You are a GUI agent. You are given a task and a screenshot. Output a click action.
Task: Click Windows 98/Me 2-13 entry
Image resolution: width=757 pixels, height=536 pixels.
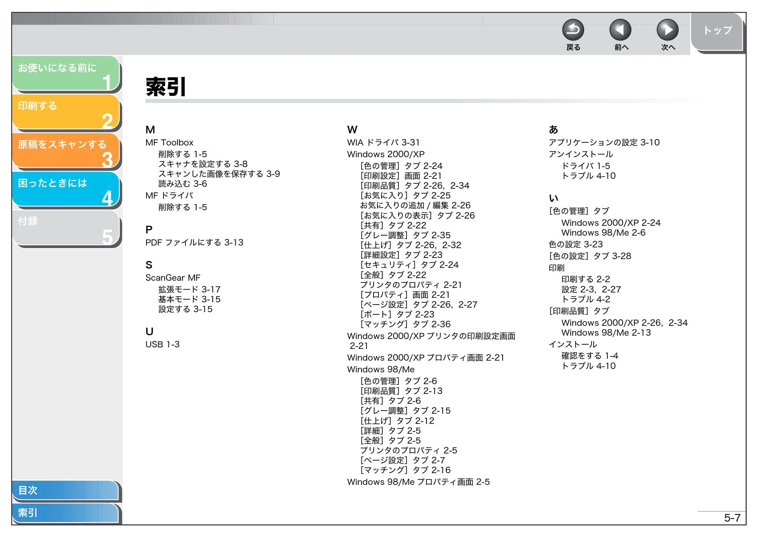[x=606, y=333]
